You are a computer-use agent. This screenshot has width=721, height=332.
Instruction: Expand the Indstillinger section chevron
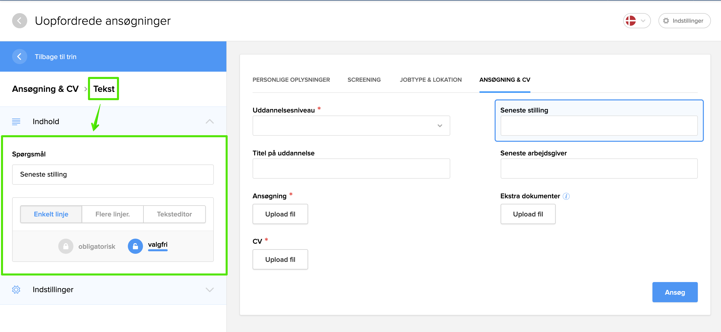click(x=209, y=289)
